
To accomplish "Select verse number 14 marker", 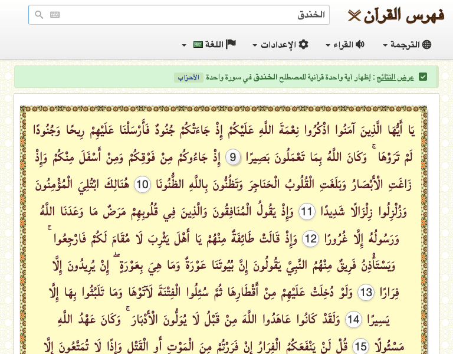I will 353,320.
